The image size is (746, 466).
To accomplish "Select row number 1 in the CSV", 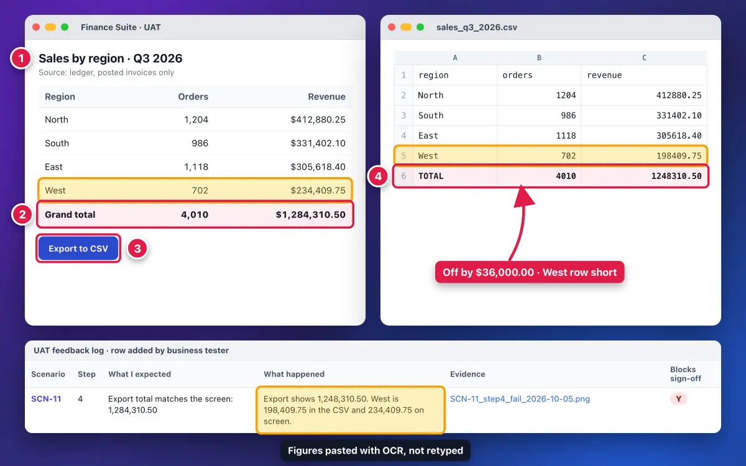I will tap(404, 75).
